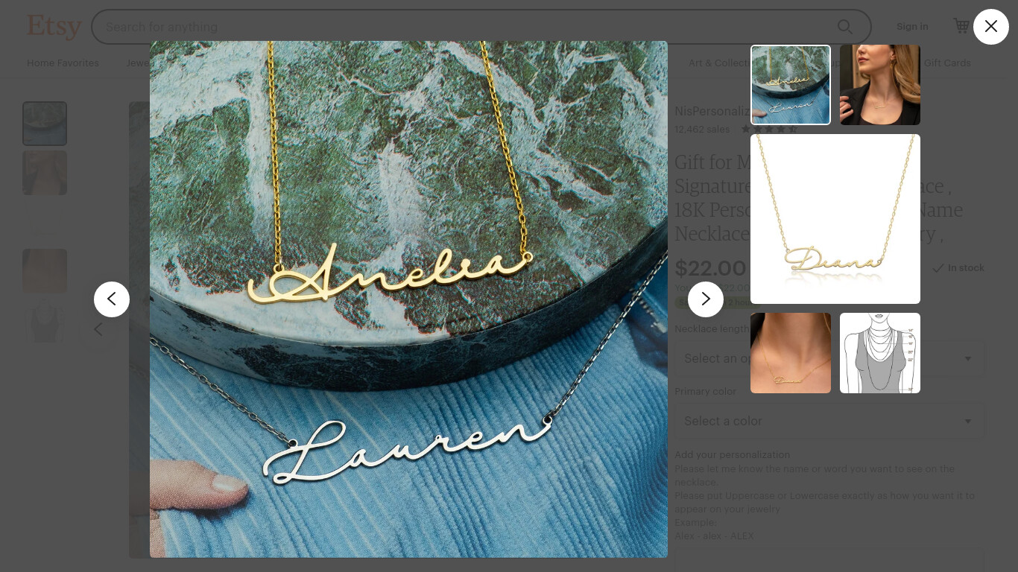Go back to the previous product photo
This screenshot has width=1018, height=572.
(112, 299)
